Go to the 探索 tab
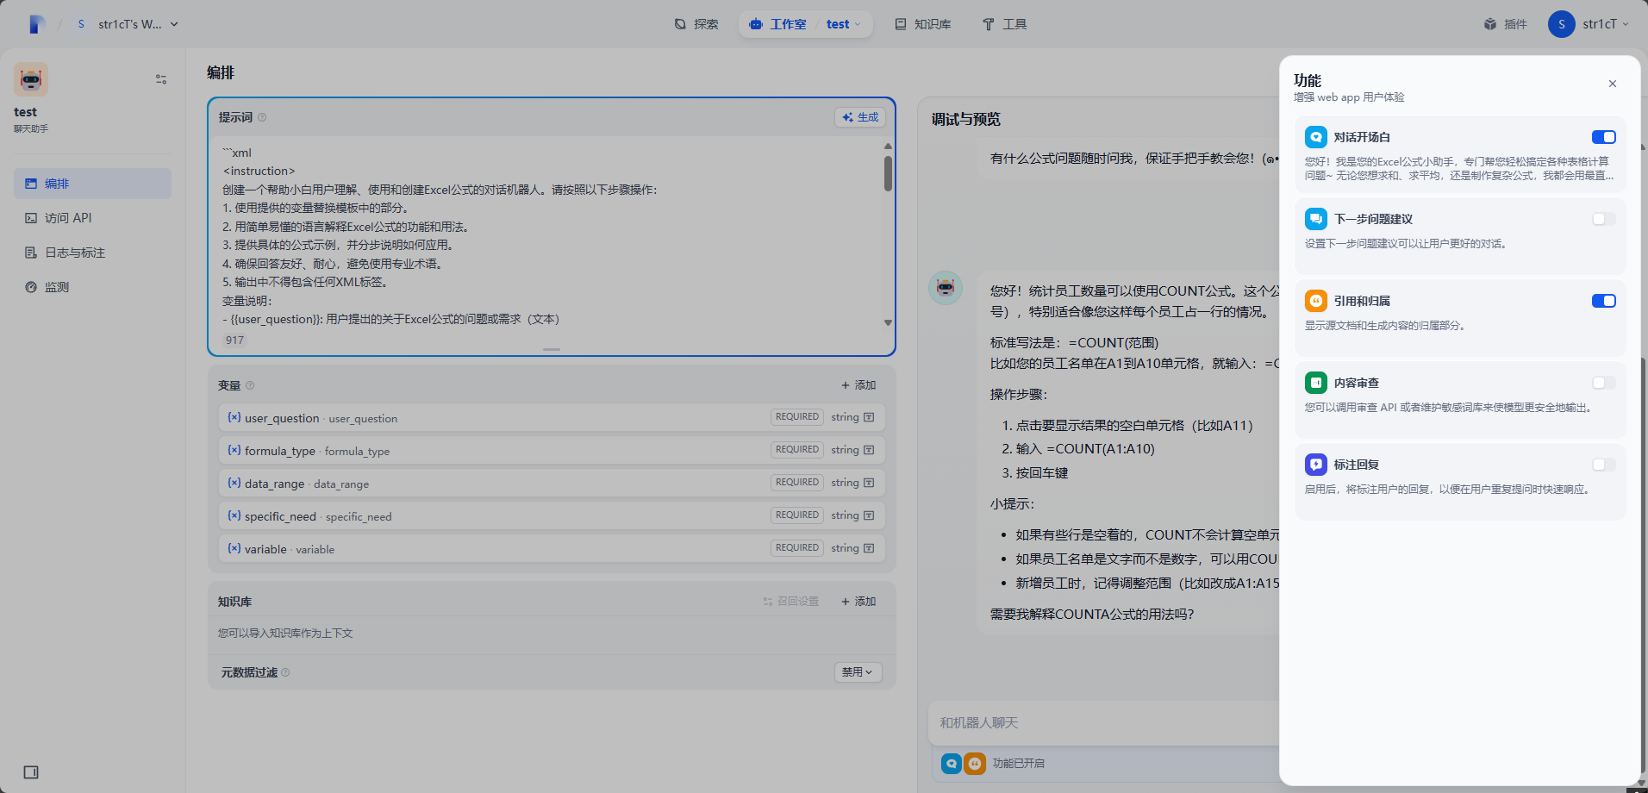Image resolution: width=1648 pixels, height=793 pixels. [x=696, y=24]
